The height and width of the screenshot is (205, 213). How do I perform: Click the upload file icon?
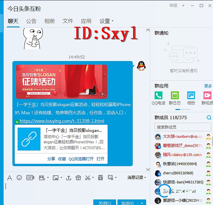pyautogui.click(x=68, y=178)
